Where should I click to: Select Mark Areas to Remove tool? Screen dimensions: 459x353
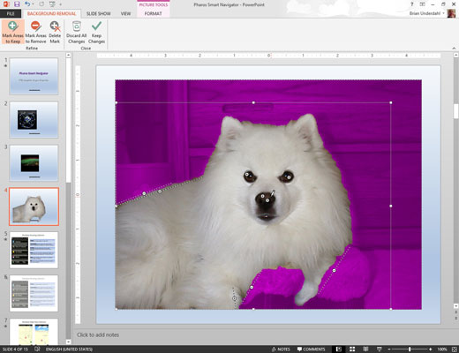[35, 32]
